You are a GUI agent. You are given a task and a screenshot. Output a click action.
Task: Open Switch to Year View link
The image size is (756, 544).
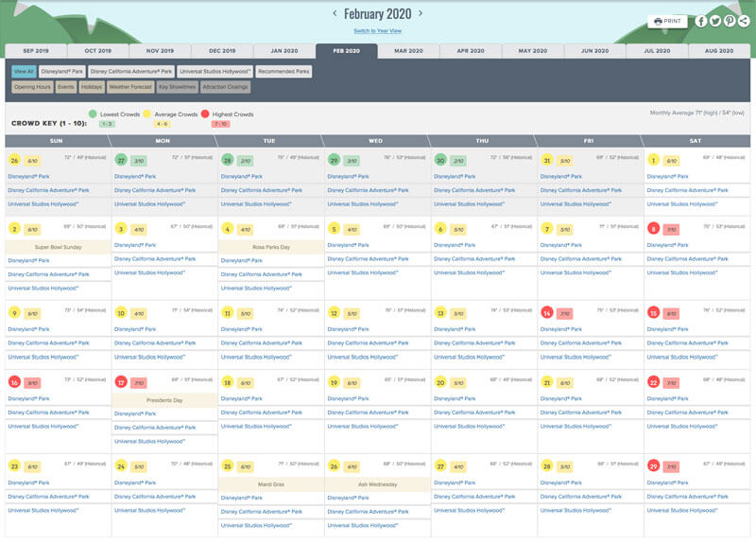point(377,31)
